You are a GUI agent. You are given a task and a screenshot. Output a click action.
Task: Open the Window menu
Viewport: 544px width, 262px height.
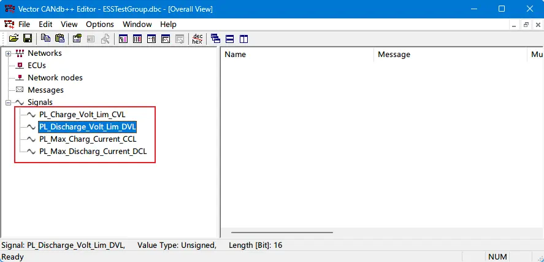tap(137, 24)
